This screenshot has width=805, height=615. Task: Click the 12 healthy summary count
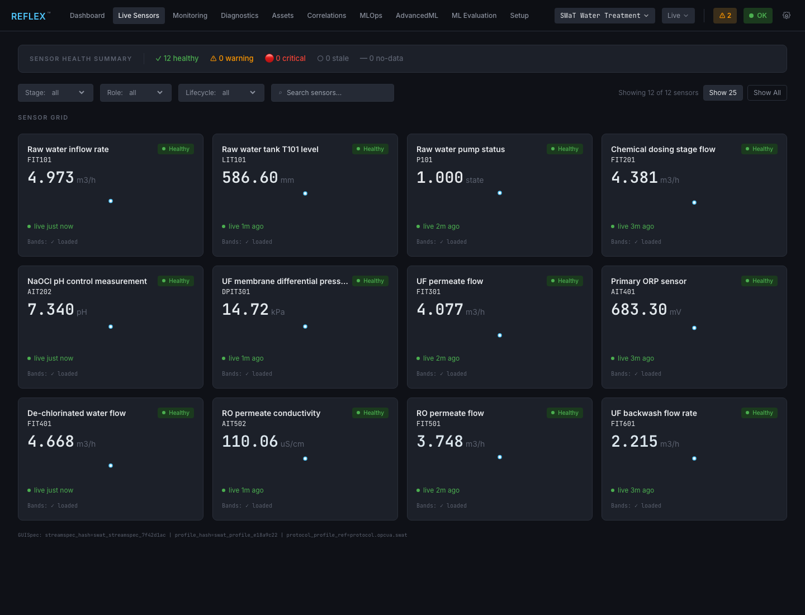point(177,58)
